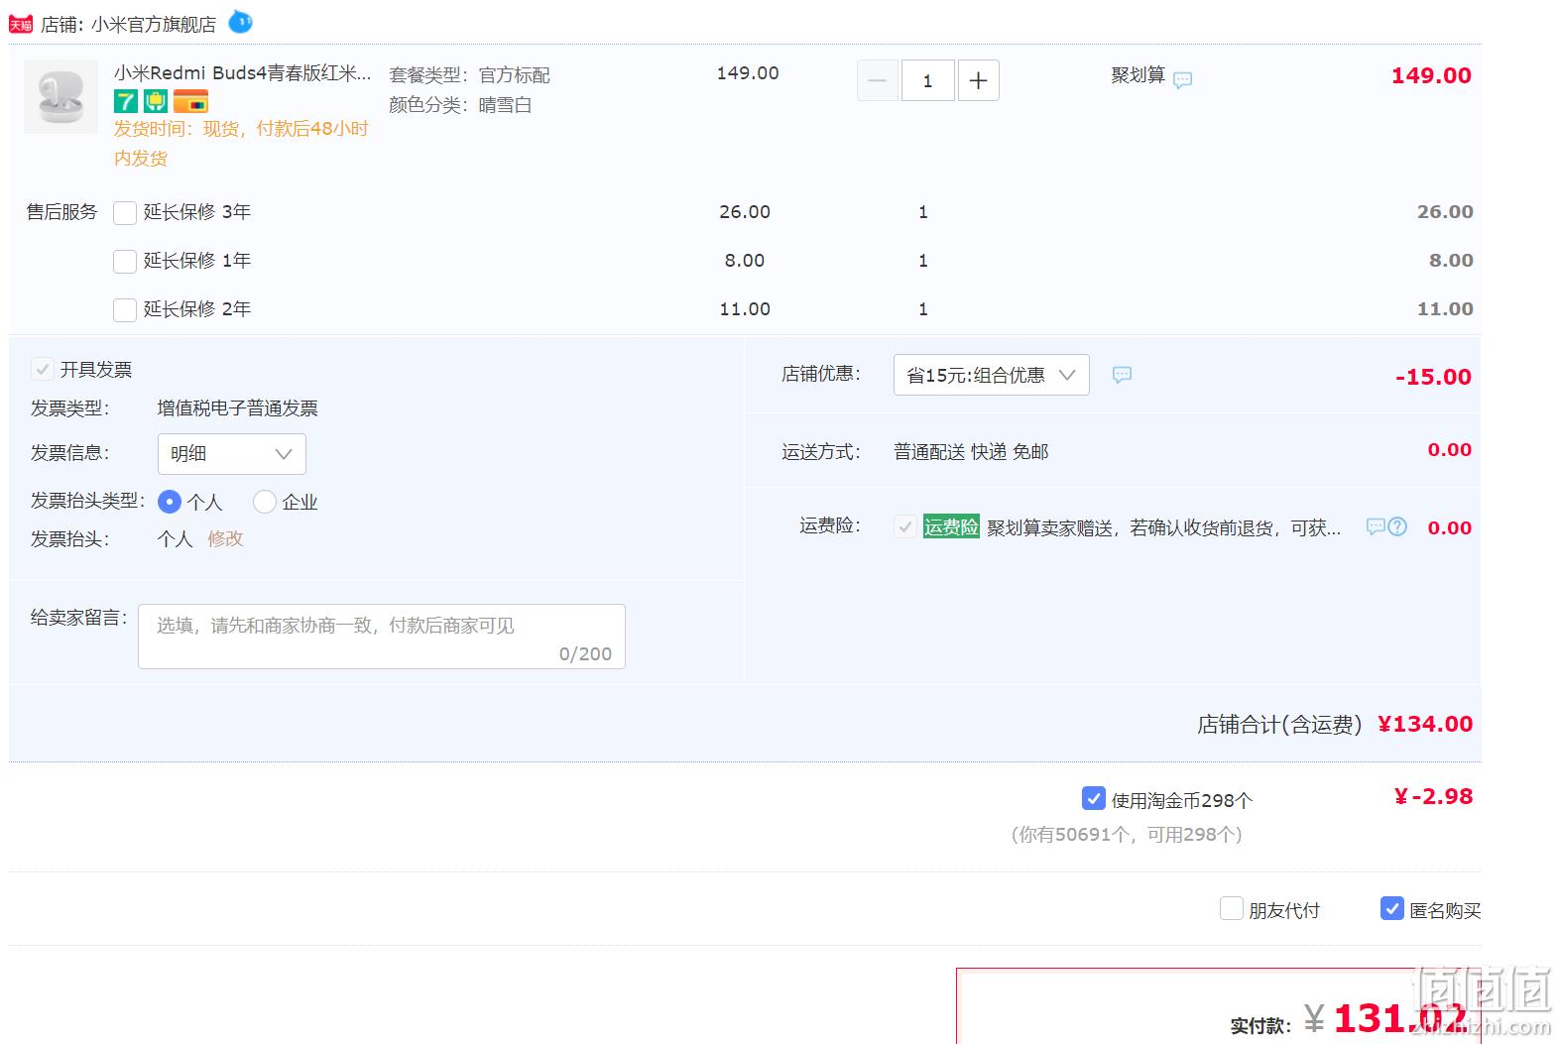Open the 发票信息 明细 dropdown
This screenshot has height=1044, width=1560.
tap(232, 454)
